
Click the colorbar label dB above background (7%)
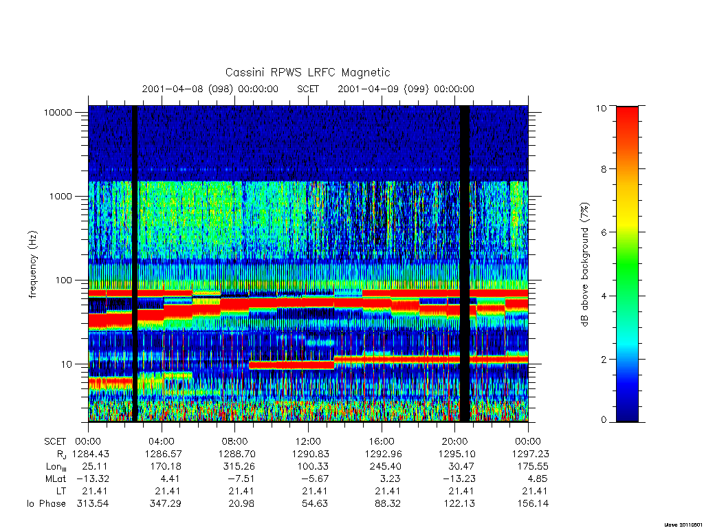[584, 264]
